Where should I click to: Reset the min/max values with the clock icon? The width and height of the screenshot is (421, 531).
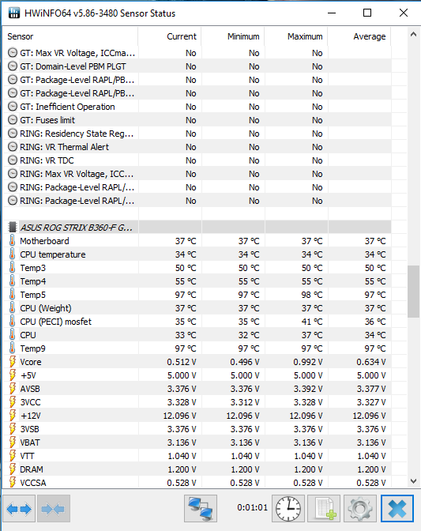pyautogui.click(x=288, y=509)
